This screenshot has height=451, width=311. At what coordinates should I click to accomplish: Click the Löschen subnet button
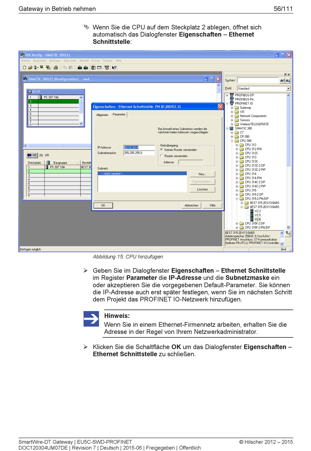pyautogui.click(x=202, y=189)
